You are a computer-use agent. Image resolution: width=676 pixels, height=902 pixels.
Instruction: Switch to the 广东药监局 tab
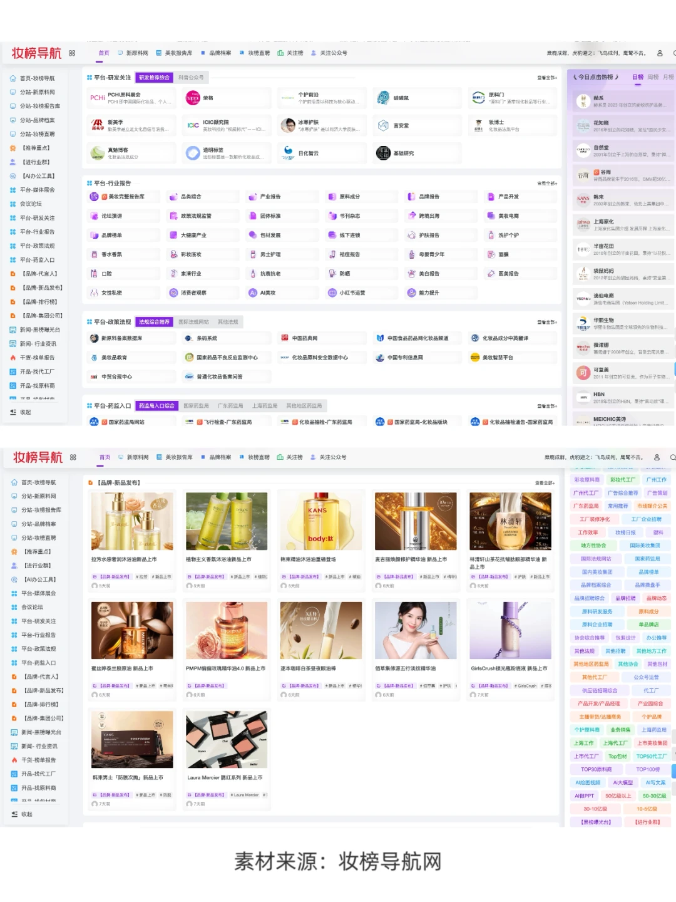(x=230, y=406)
